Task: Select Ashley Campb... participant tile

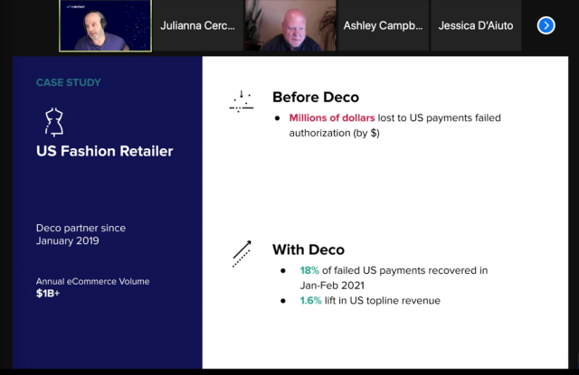Action: [383, 25]
